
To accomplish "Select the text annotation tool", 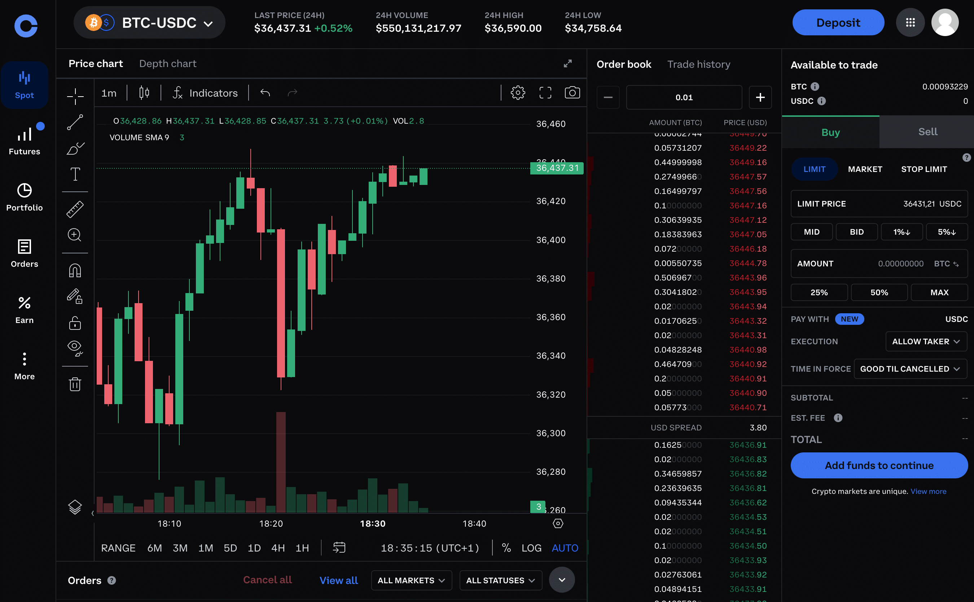I will (x=75, y=174).
